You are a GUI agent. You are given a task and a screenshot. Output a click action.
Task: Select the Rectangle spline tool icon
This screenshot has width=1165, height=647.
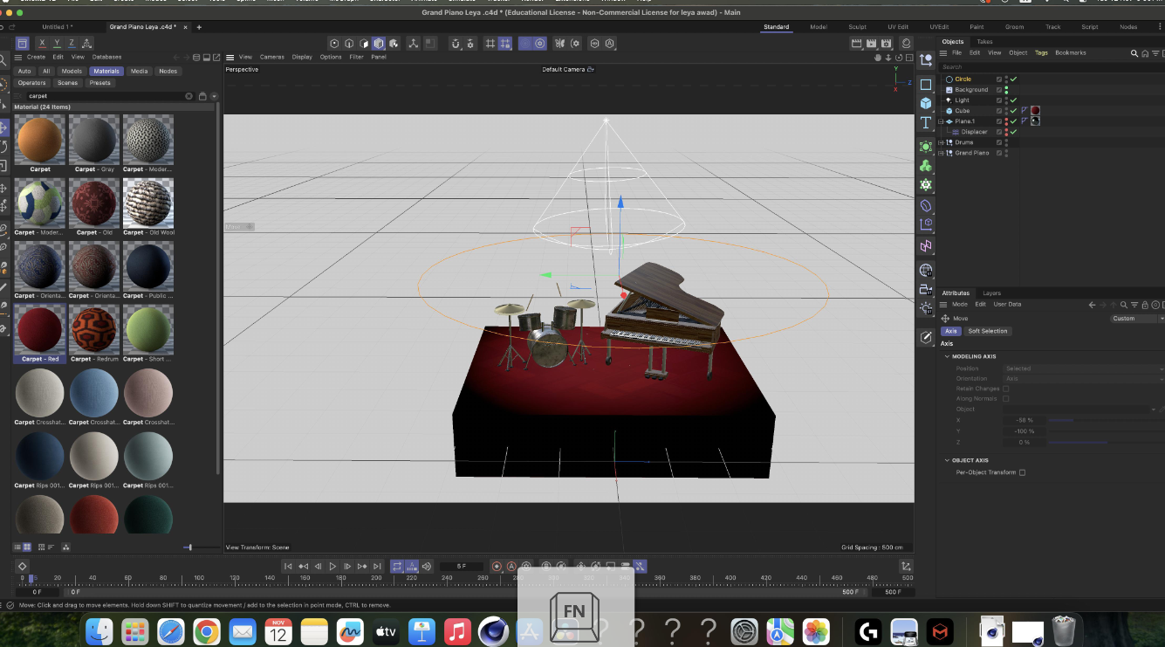926,85
